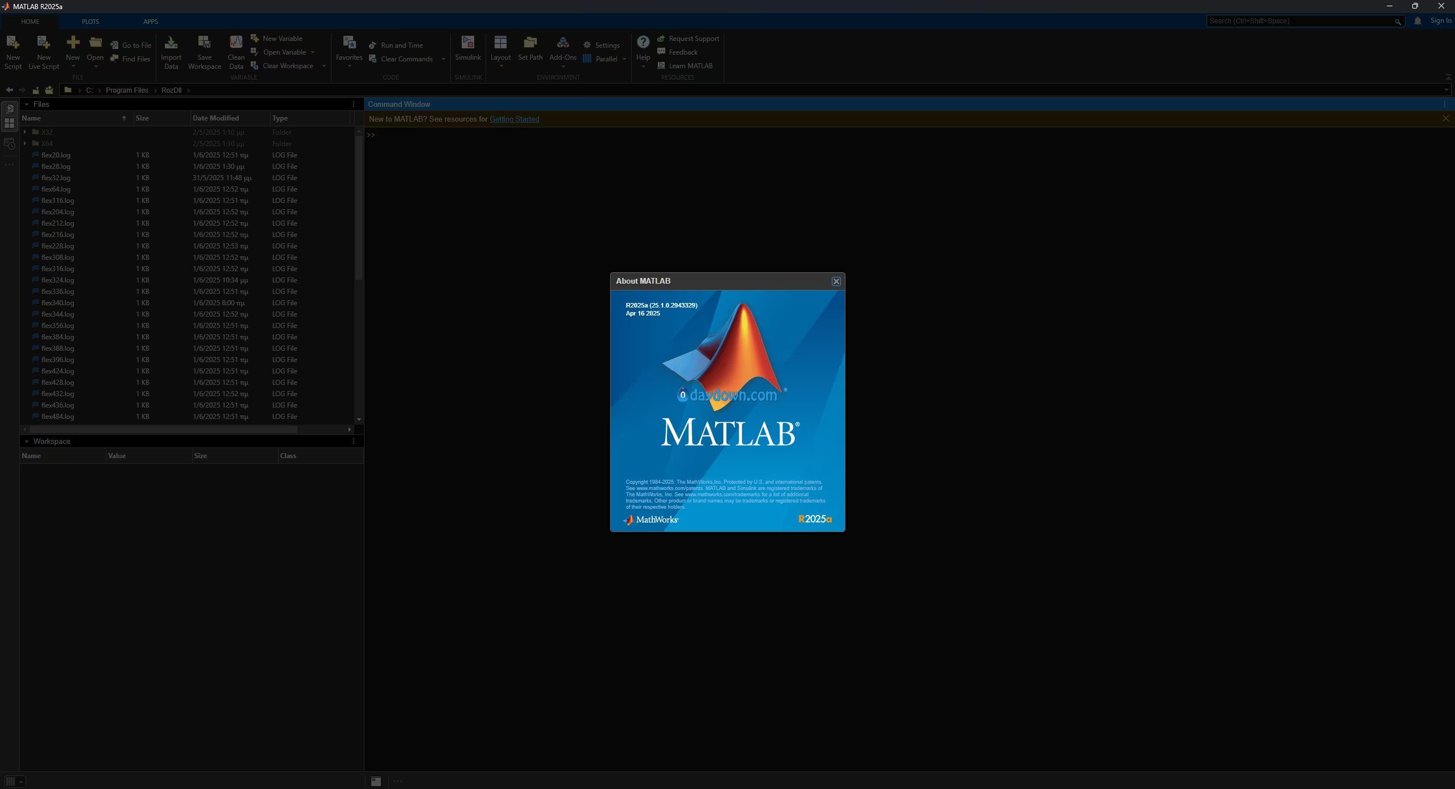Expand the X32 folder

25,132
